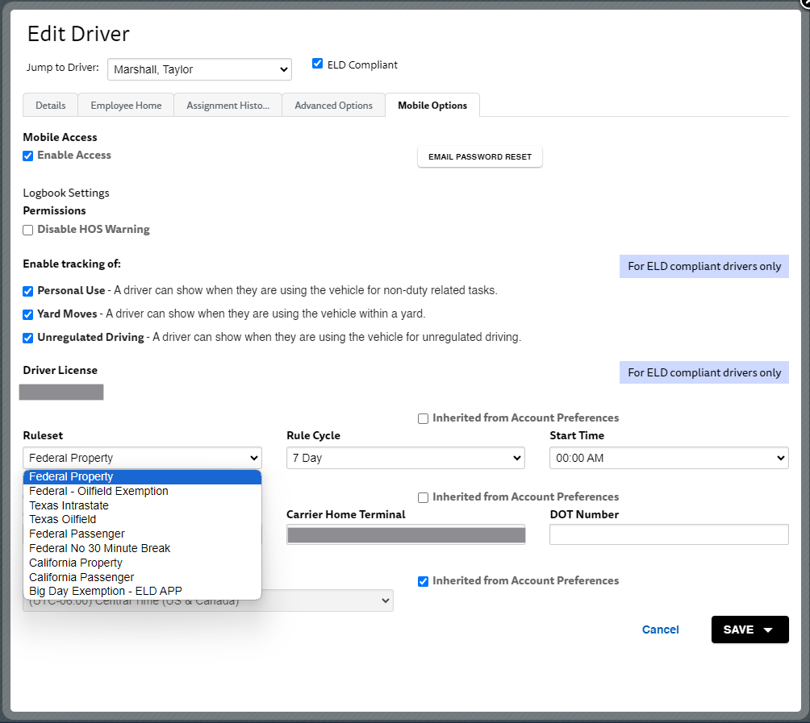The width and height of the screenshot is (810, 723).
Task: Enable Disable HOS Warning checkbox
Action: click(28, 231)
